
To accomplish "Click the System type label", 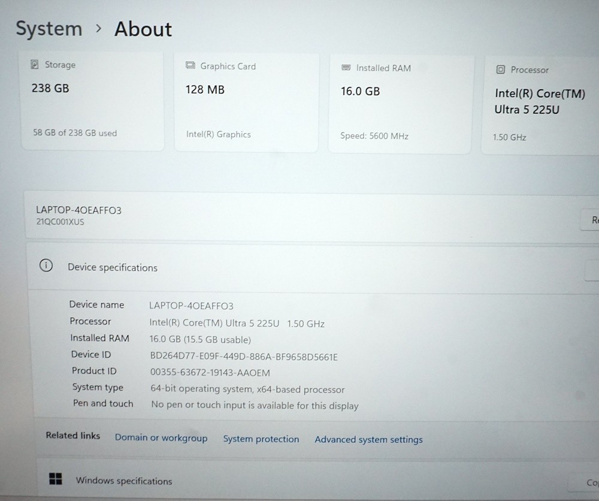I will pos(98,387).
